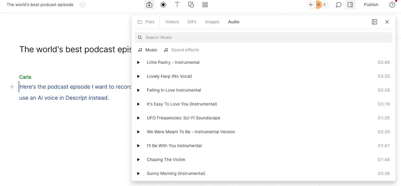This screenshot has height=186, width=401.
Task: Play Falling In Love Instrumental preview
Action: pos(138,90)
